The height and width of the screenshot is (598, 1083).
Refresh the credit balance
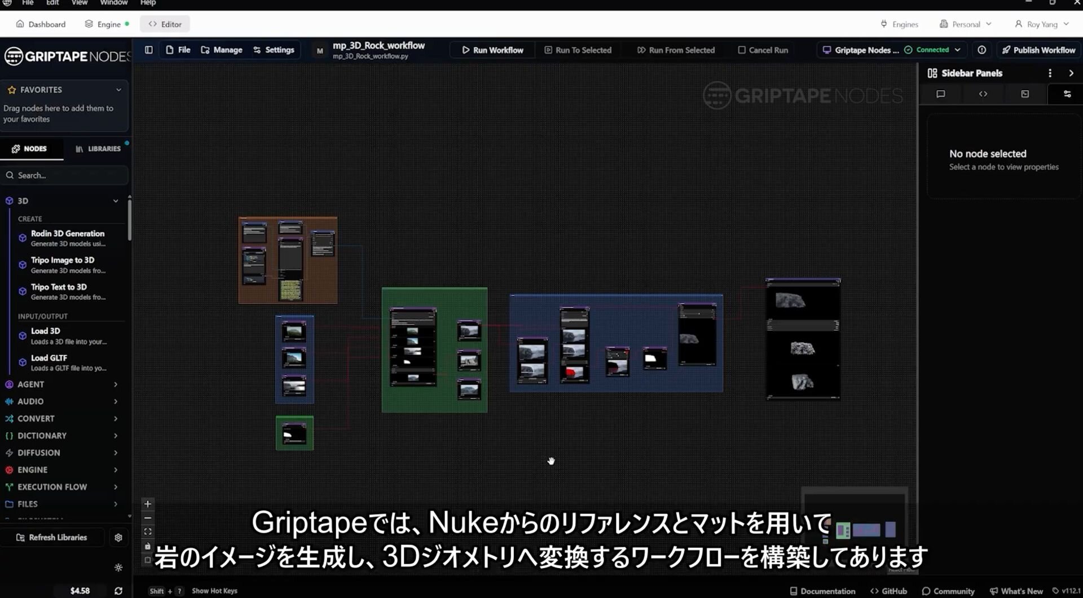pyautogui.click(x=118, y=591)
